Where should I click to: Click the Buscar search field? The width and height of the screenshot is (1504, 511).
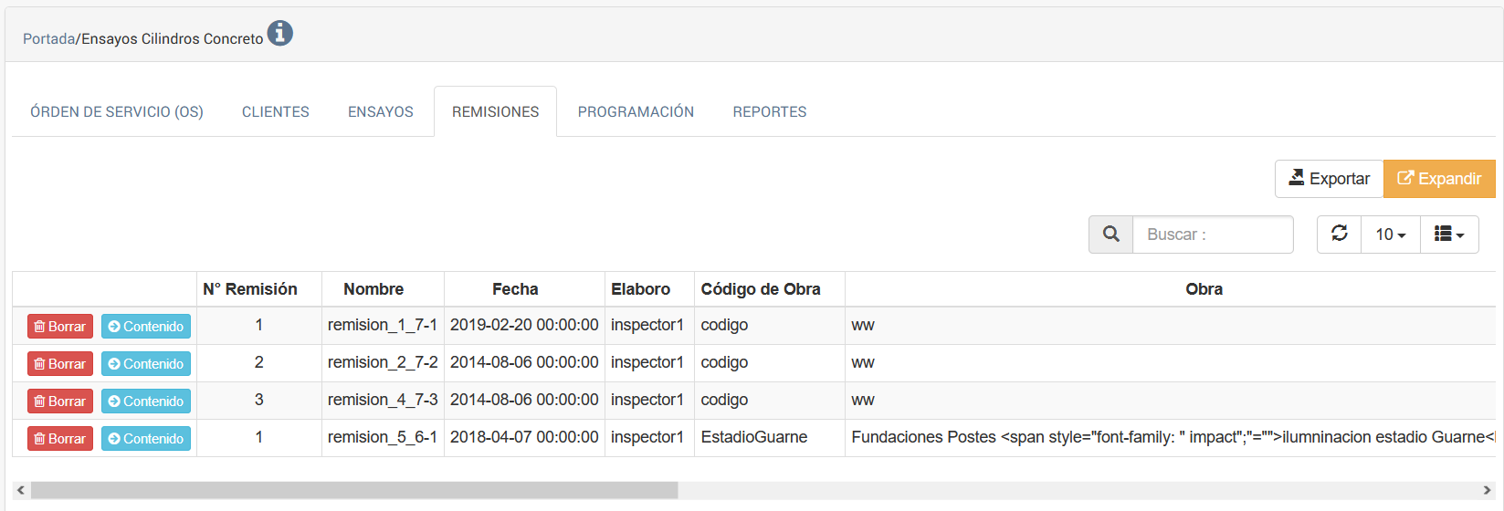(1212, 235)
